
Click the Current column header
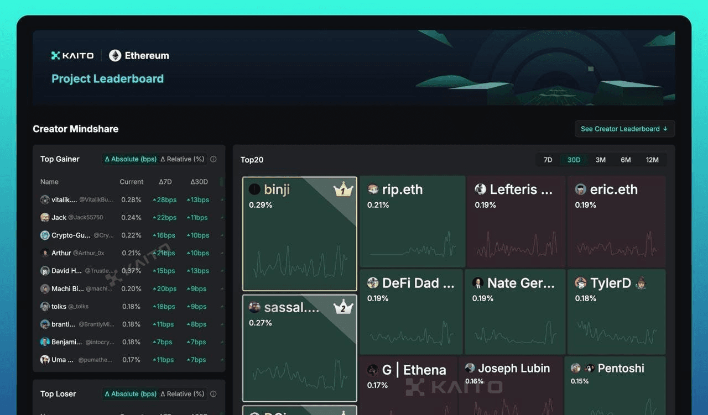pyautogui.click(x=132, y=182)
